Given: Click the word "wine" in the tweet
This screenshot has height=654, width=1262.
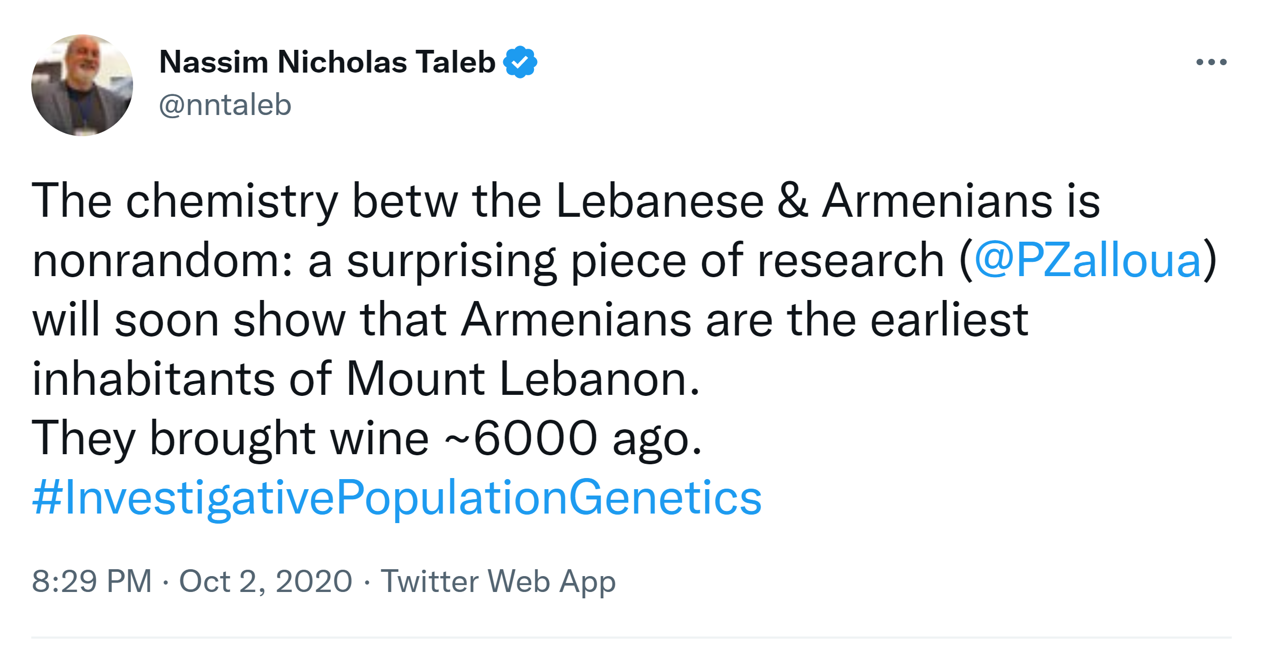Looking at the screenshot, I should pos(379,438).
